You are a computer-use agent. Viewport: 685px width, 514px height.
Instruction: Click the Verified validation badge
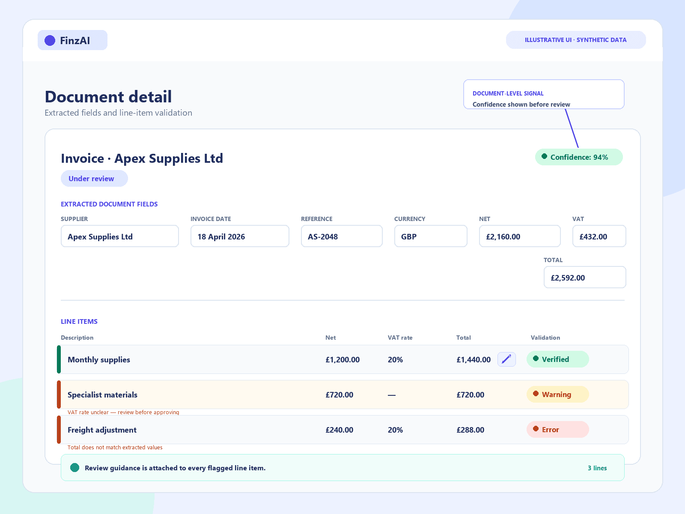point(558,359)
